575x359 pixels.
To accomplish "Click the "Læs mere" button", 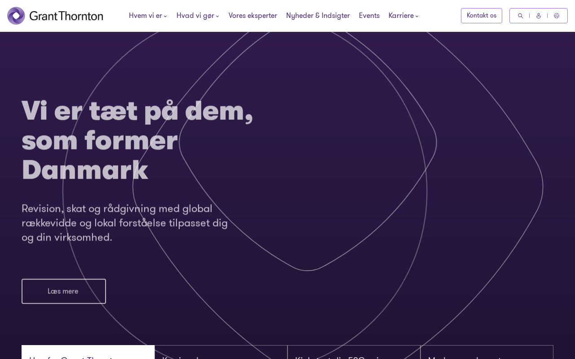I will (64, 291).
